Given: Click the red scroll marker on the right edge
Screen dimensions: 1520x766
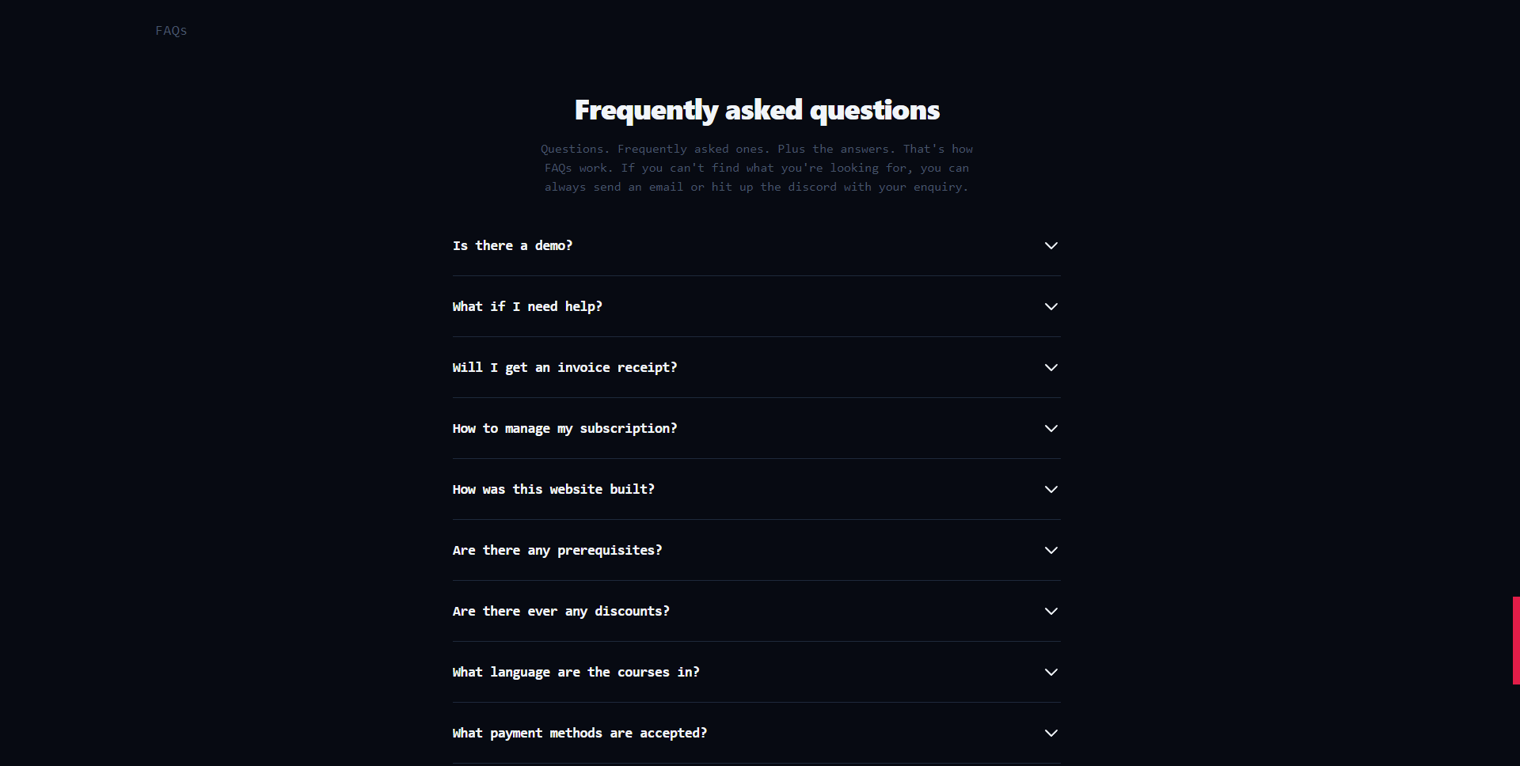Looking at the screenshot, I should (x=1514, y=640).
